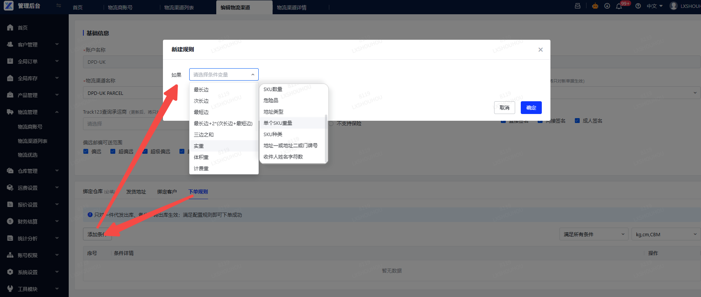
Task: Open the kg,cm,CBM units dropdown
Action: (665, 234)
